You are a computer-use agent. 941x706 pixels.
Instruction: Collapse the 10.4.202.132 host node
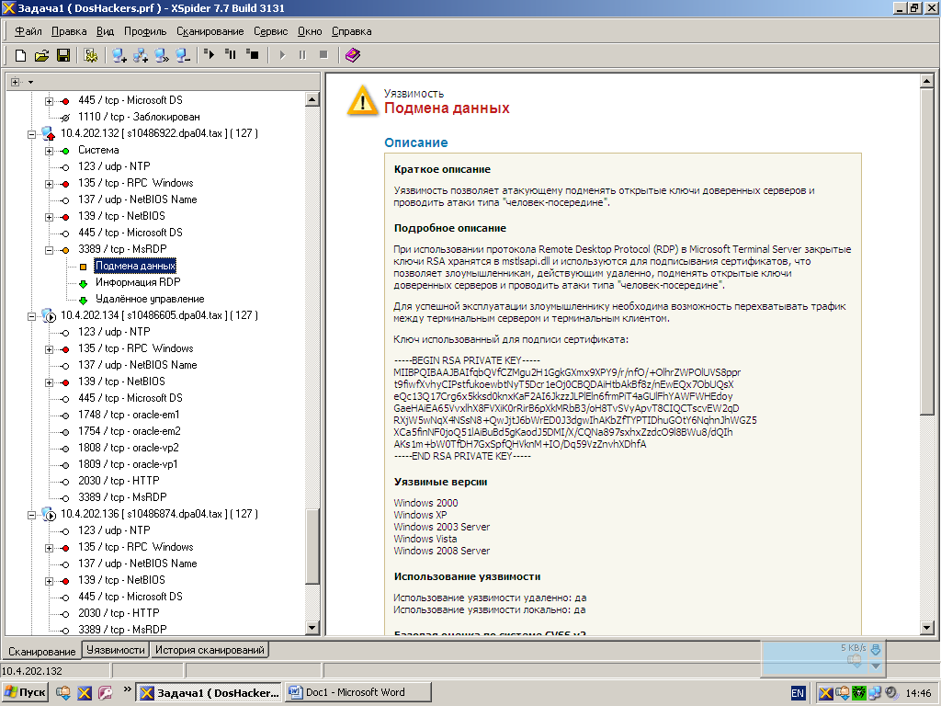[x=31, y=133]
